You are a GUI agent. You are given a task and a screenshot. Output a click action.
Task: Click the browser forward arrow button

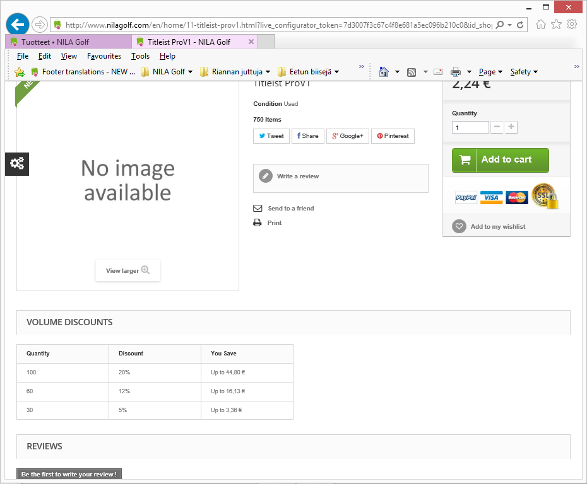pos(39,25)
